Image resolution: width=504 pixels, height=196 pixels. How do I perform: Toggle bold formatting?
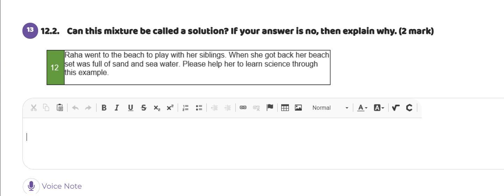click(x=104, y=108)
